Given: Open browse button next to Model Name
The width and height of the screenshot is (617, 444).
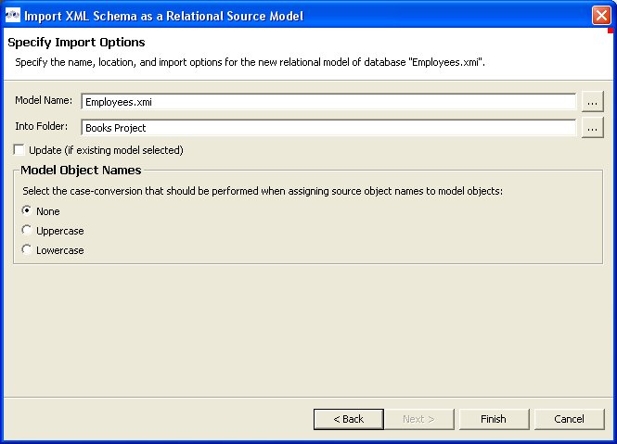Looking at the screenshot, I should pos(592,102).
